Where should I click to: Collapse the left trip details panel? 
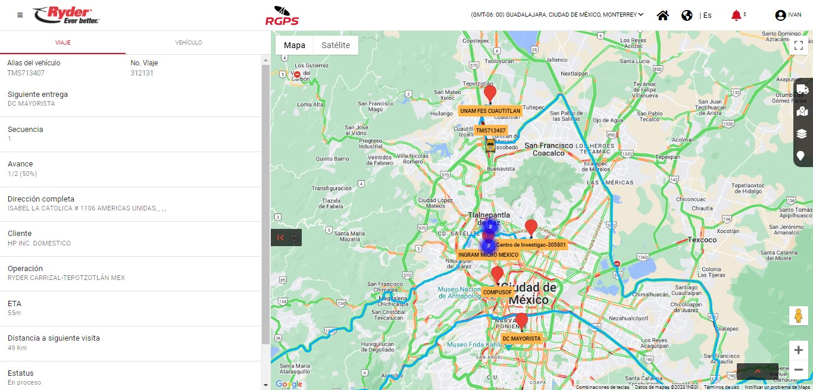(280, 238)
